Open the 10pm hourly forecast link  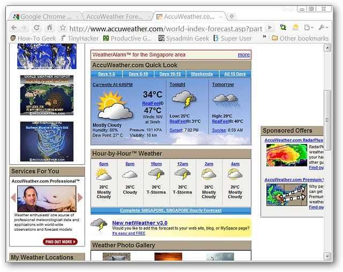(156, 164)
